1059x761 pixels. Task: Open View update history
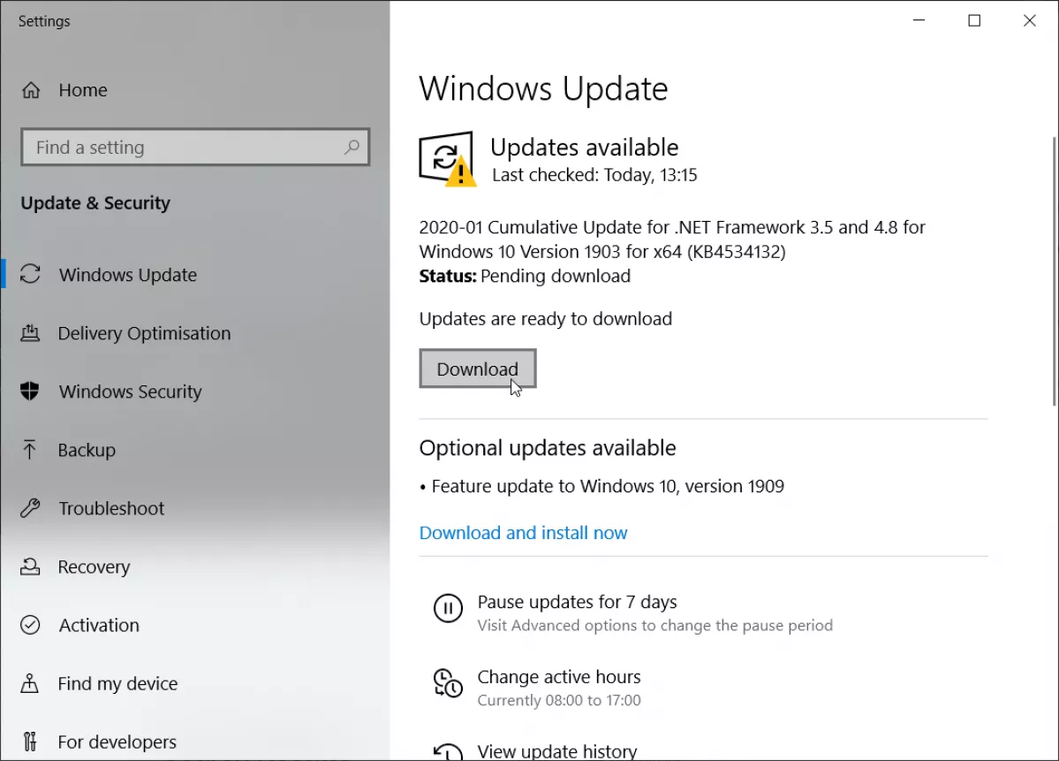[557, 751]
